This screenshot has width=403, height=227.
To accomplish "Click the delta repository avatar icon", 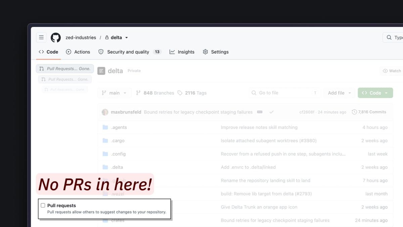I will click(101, 71).
